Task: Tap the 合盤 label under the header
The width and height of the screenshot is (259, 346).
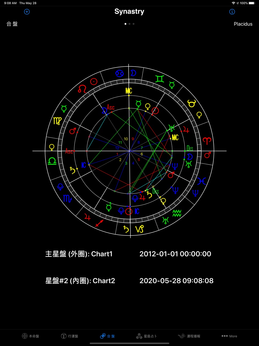Action: pos(12,24)
